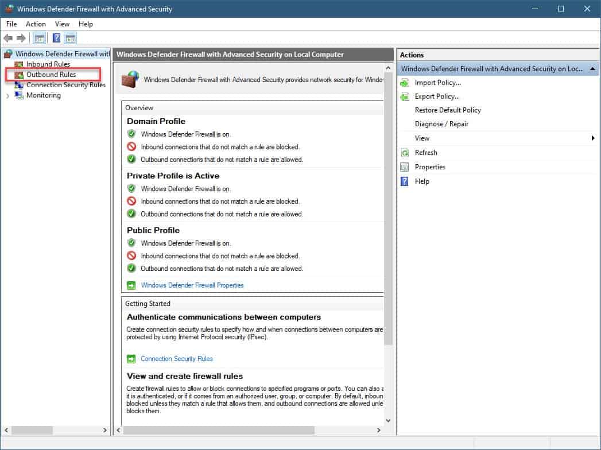
Task: Click the green arrow beside Firewall Properties link
Action: [x=131, y=286]
